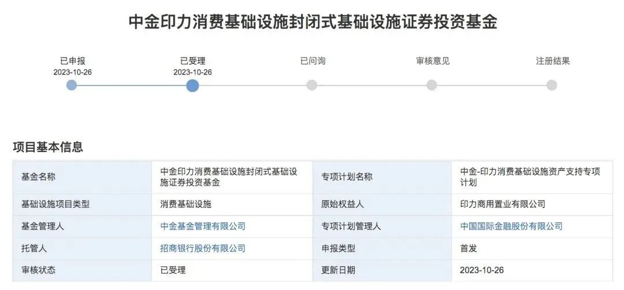Click the 印力商用置业有限公司 cell
This screenshot has width=624, height=290.
[x=532, y=205]
